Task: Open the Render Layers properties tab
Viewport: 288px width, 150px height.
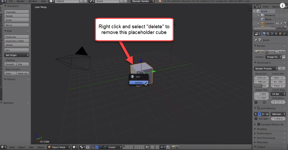Action: click(268, 34)
